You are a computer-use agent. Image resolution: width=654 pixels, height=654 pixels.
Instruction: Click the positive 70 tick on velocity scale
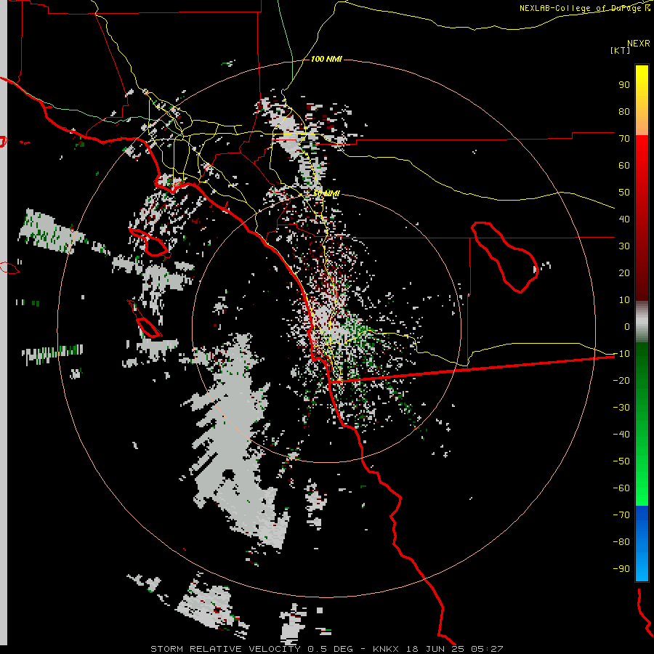point(624,139)
